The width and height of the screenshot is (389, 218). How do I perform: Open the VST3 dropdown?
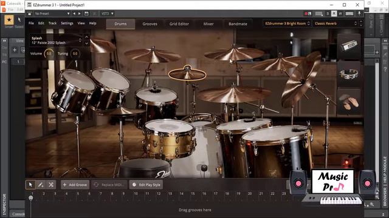(x=108, y=13)
